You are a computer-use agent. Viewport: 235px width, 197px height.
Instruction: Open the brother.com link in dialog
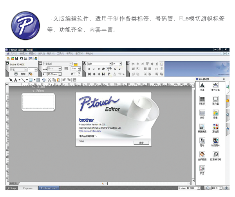pos(90,131)
